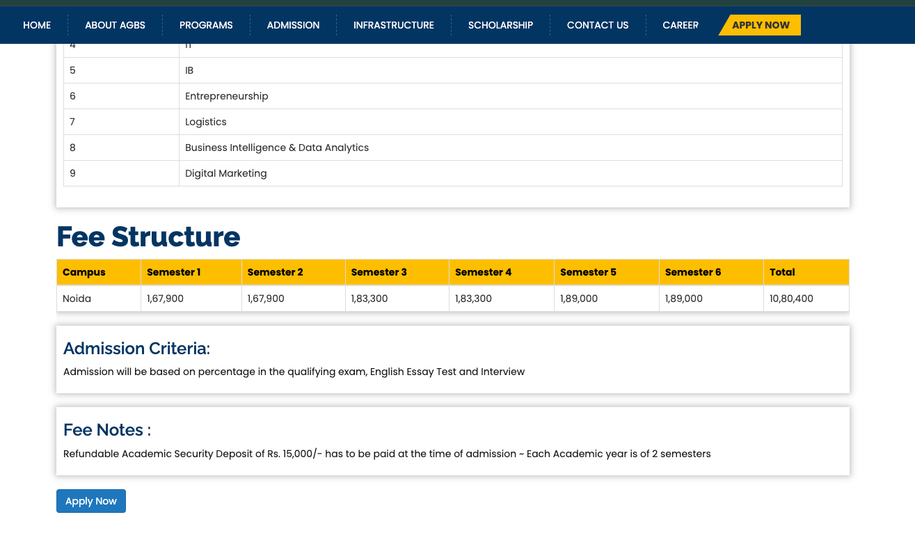Select ADMISSION in the navigation bar

coord(293,25)
